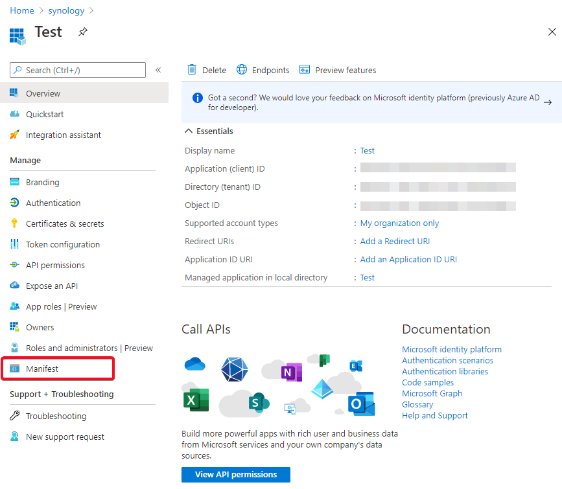Click the New support request icon
This screenshot has width=562, height=489.
pos(14,437)
